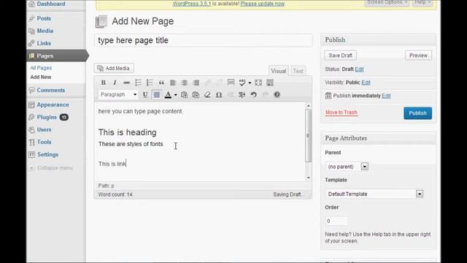Insert blockquote

point(161,83)
